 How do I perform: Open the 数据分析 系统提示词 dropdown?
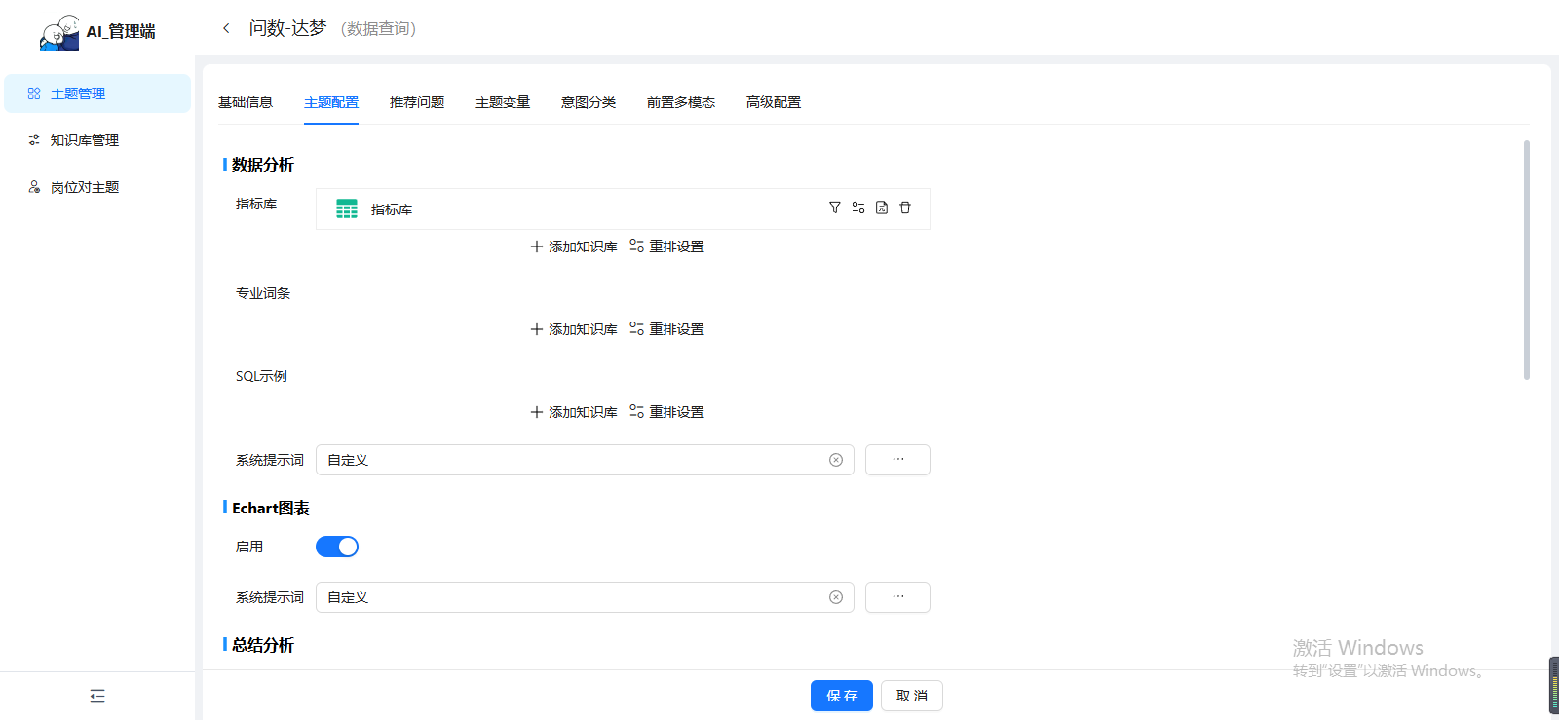tap(575, 460)
